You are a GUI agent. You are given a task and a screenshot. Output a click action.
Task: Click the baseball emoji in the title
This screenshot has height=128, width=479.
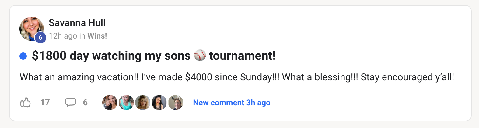click(x=200, y=56)
